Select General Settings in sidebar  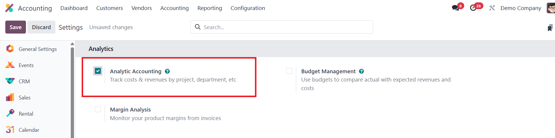coord(37,49)
